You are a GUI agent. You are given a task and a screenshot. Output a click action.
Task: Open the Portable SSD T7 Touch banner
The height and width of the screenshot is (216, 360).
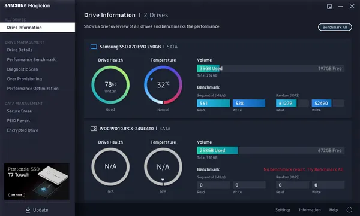click(37, 181)
